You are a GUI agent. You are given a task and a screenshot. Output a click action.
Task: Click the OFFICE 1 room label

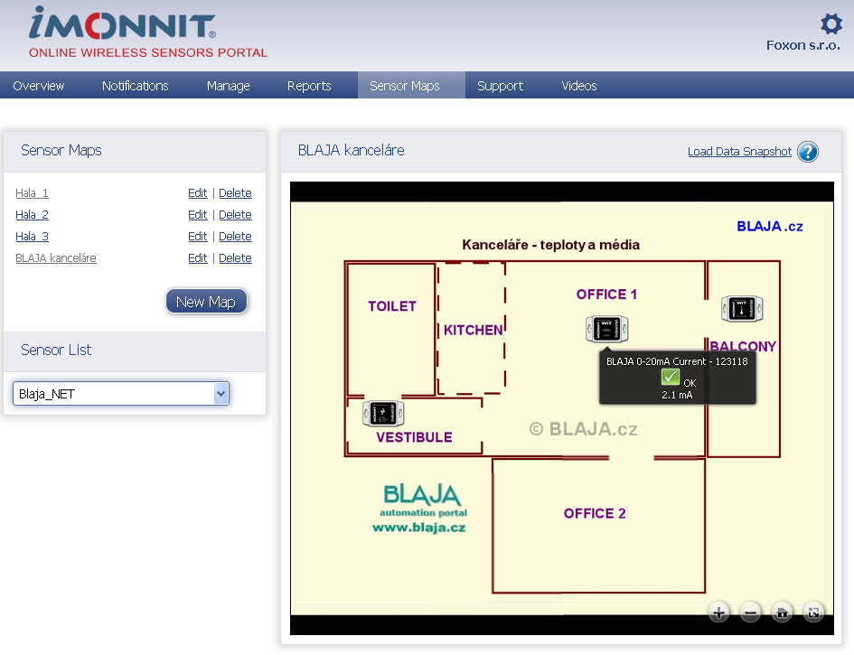[606, 294]
